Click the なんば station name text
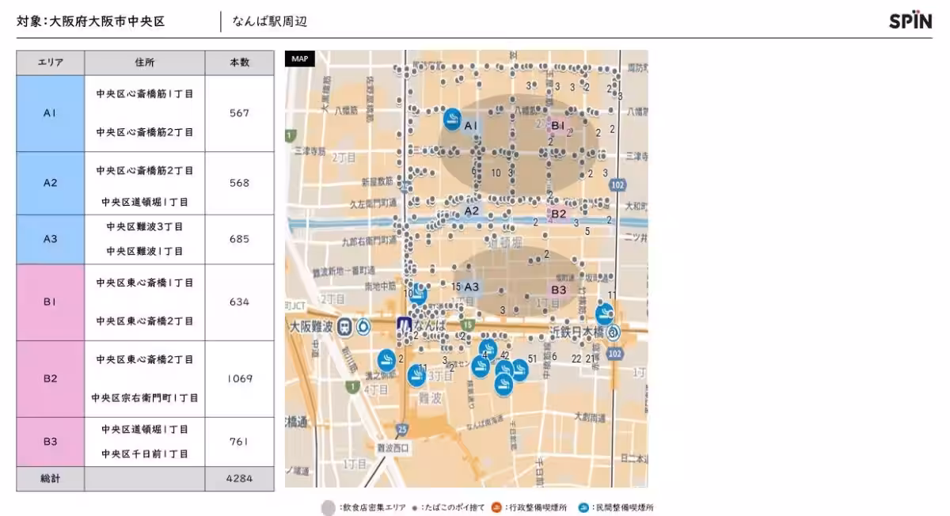Image resolution: width=950 pixels, height=516 pixels. click(431, 326)
